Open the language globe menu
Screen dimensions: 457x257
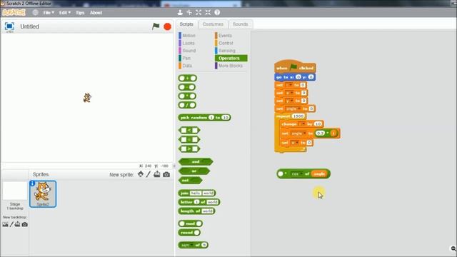tap(35, 13)
